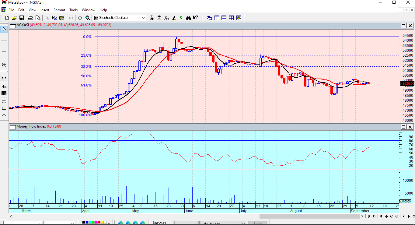Close the Money Flow Index inner window
This screenshot has height=225, width=415.
point(410,127)
